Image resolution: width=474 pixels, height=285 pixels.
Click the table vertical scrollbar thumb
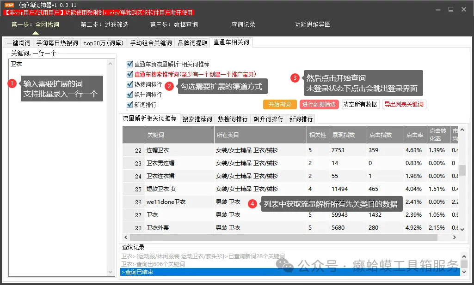point(462,170)
